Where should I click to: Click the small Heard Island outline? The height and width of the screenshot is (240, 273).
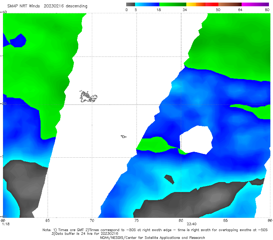[124, 137]
